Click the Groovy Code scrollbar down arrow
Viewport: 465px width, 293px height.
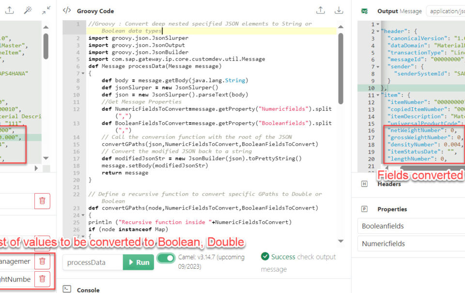click(x=341, y=241)
